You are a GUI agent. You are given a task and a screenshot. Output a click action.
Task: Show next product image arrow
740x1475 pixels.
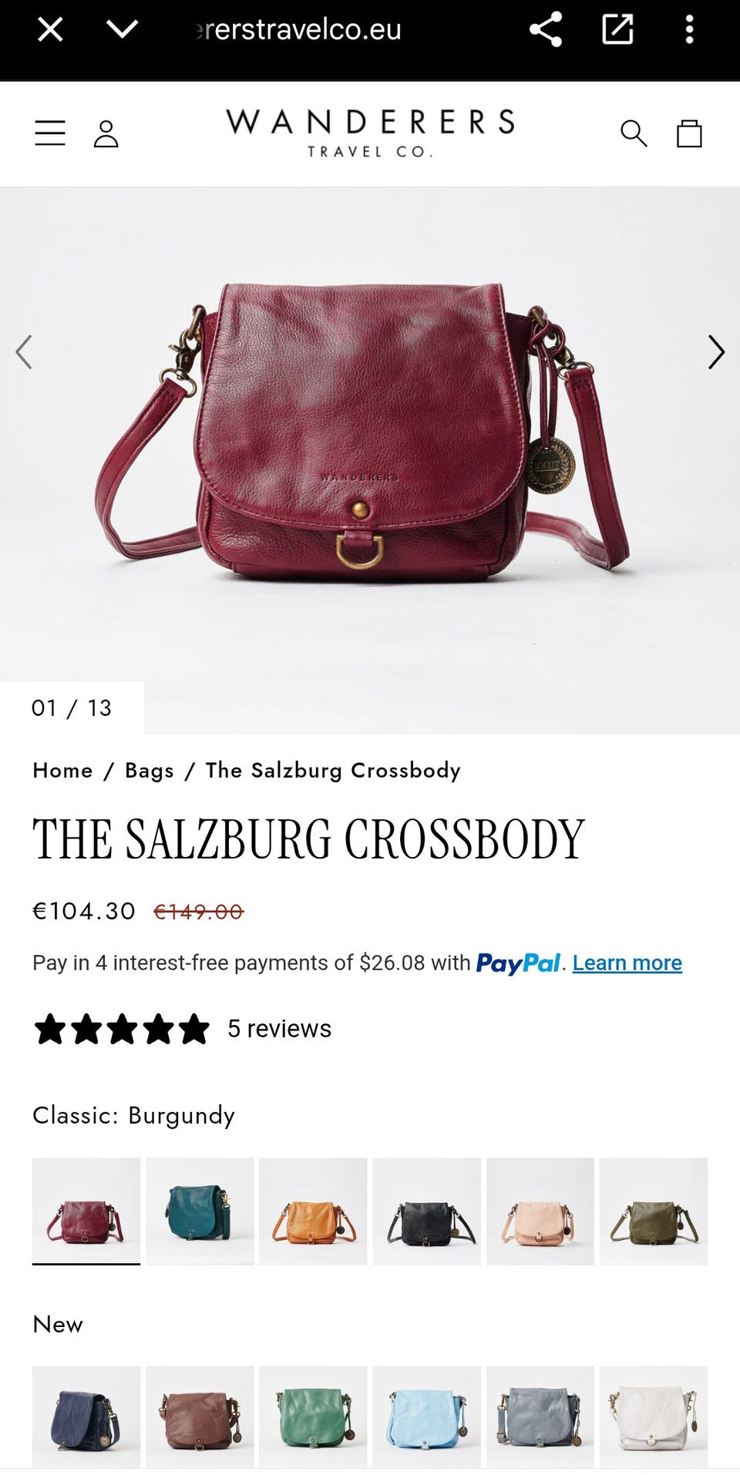click(x=716, y=352)
